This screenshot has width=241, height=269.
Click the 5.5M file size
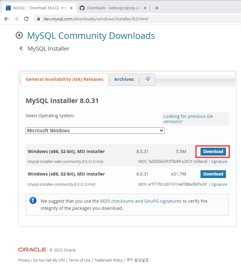coord(181,151)
